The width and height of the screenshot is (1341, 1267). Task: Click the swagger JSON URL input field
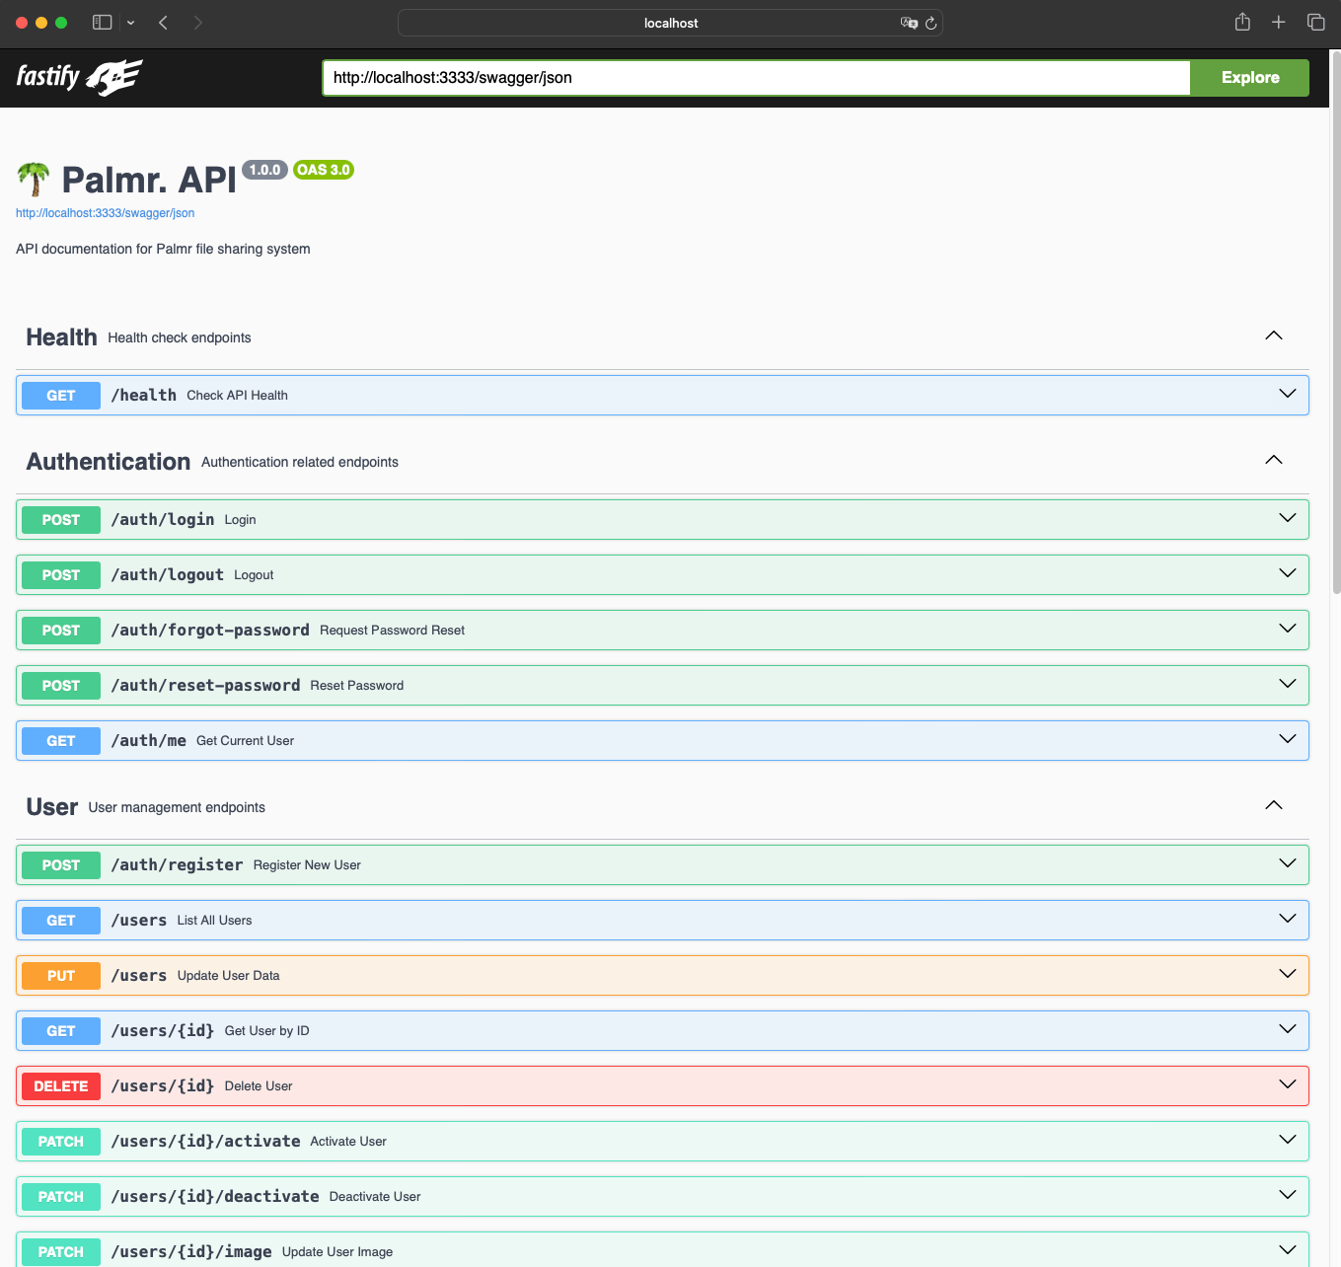click(x=756, y=78)
